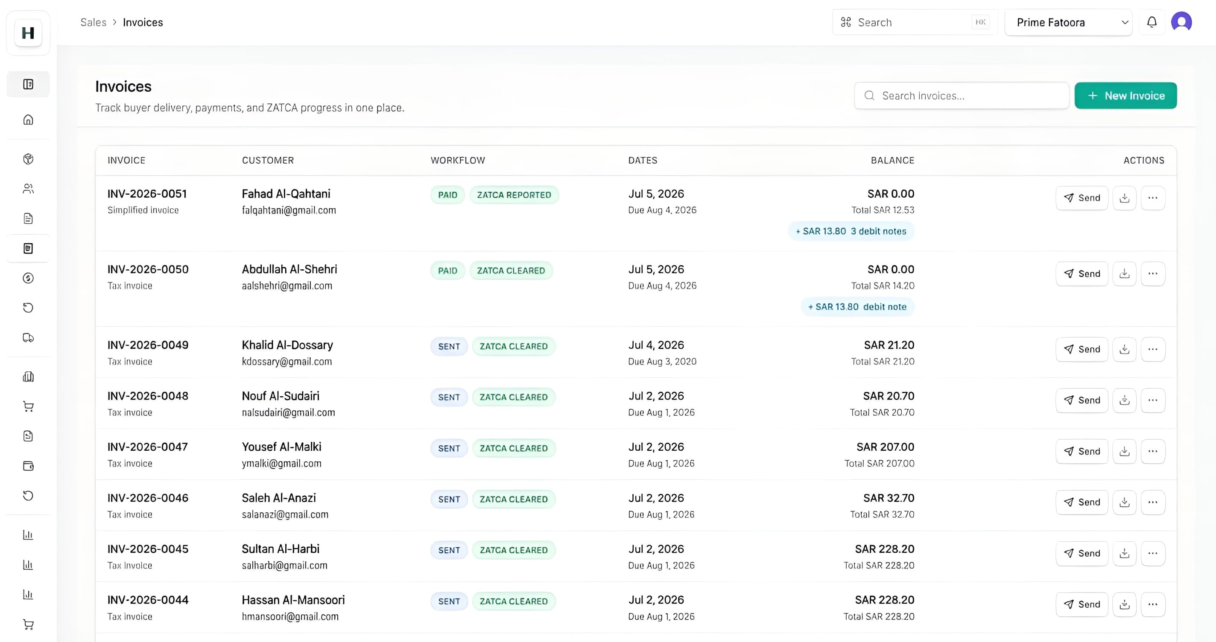
Task: Send invoice to Saleh Al-Anazi
Action: point(1082,502)
